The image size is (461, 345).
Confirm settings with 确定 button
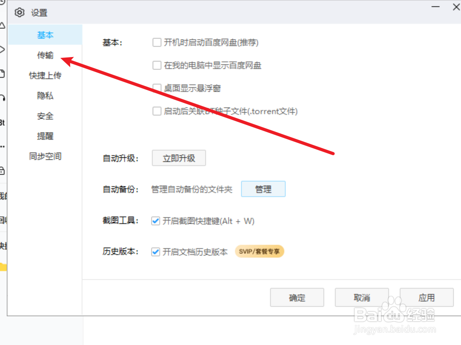(x=297, y=297)
